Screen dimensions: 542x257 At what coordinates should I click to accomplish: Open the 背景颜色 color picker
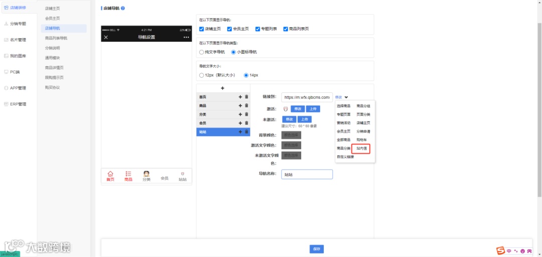point(292,135)
